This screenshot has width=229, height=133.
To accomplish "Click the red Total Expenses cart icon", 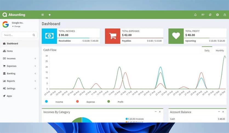I will (x=113, y=36).
